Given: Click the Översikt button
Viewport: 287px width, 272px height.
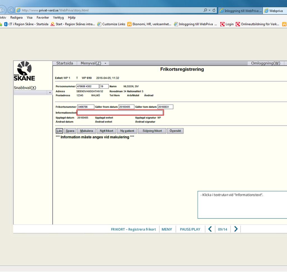Looking at the screenshot, I should point(175,131).
